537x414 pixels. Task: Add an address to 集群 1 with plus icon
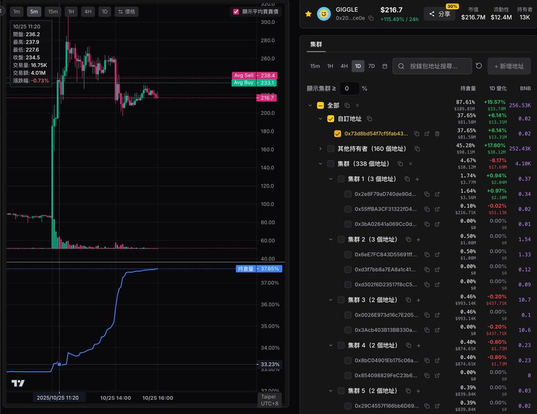point(417,179)
